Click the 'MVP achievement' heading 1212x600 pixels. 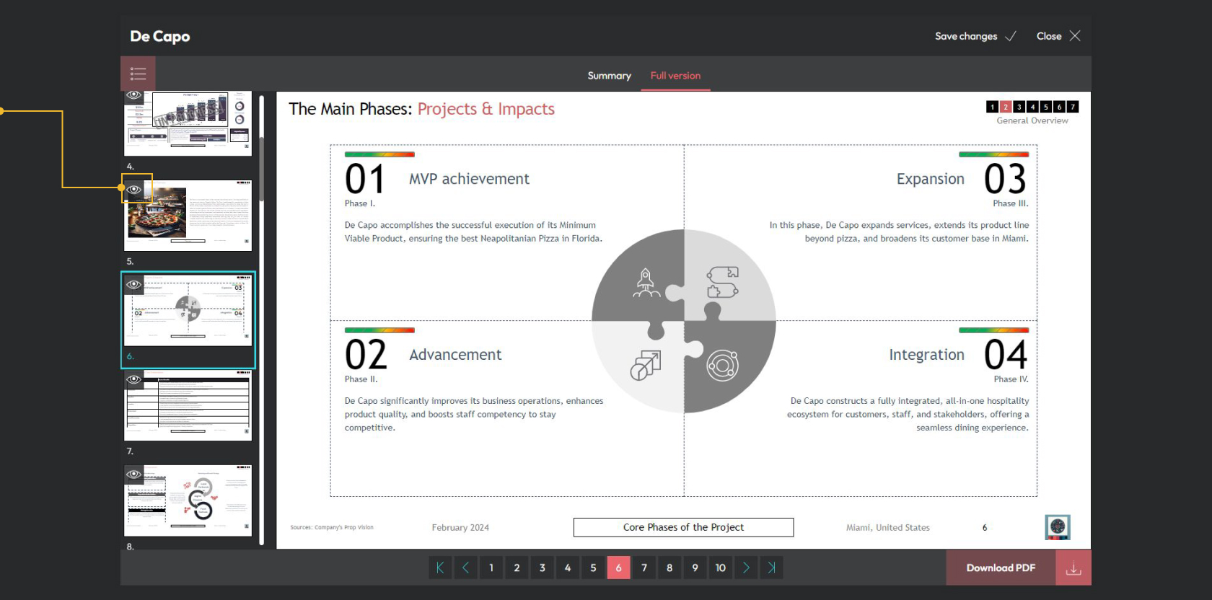(x=469, y=179)
